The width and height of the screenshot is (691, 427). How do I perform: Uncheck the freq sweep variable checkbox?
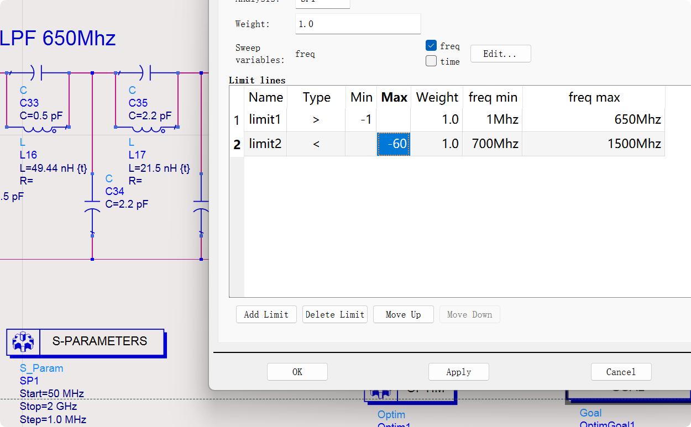[x=431, y=46]
